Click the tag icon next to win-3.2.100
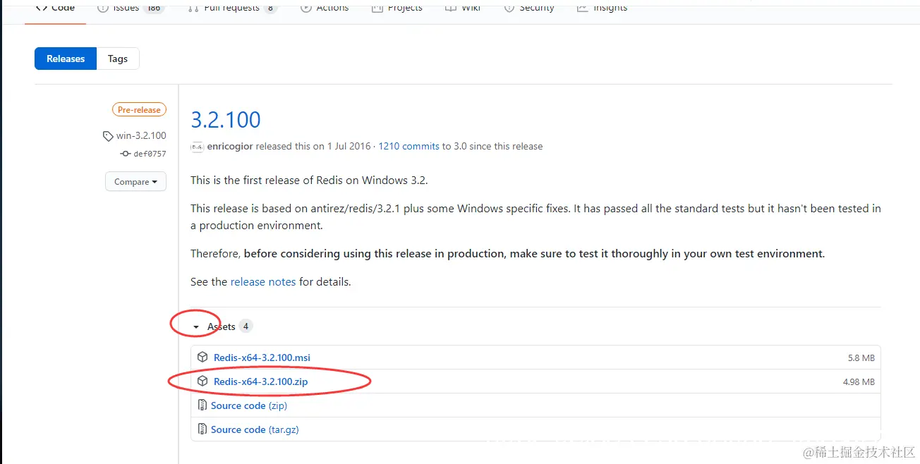 pos(108,136)
